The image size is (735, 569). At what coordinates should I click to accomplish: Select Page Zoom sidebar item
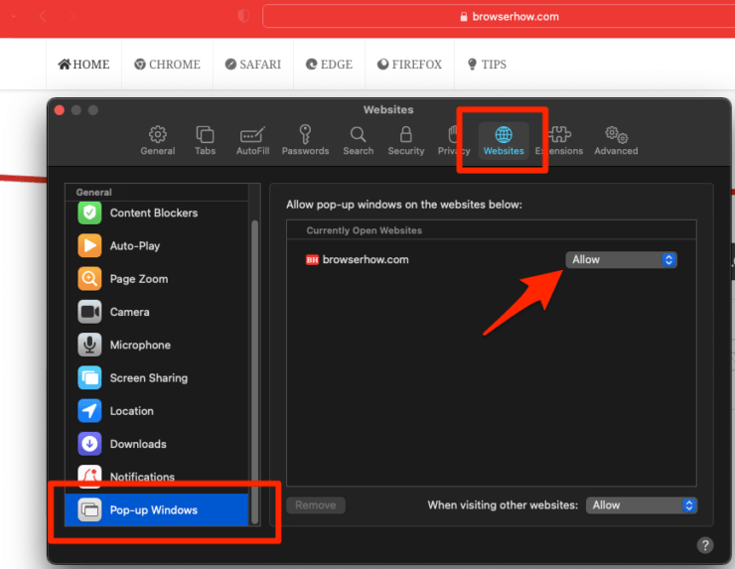click(x=138, y=279)
